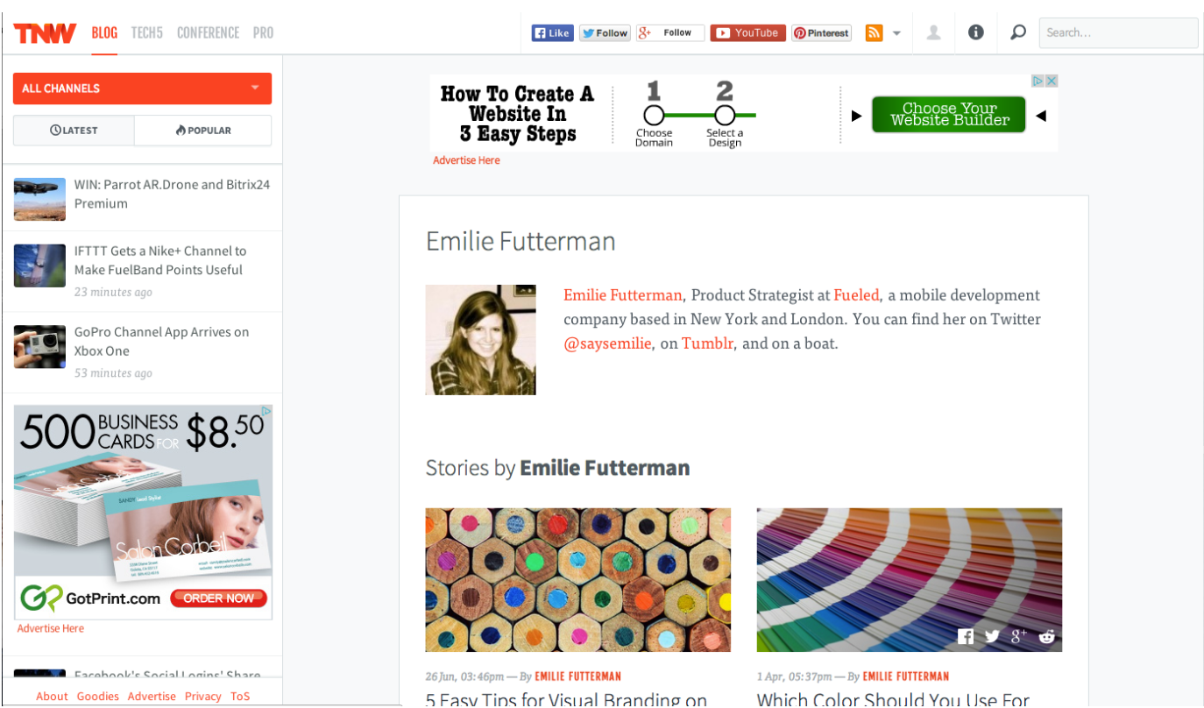Share color story on Twitter
The image size is (1204, 708).
tap(992, 637)
